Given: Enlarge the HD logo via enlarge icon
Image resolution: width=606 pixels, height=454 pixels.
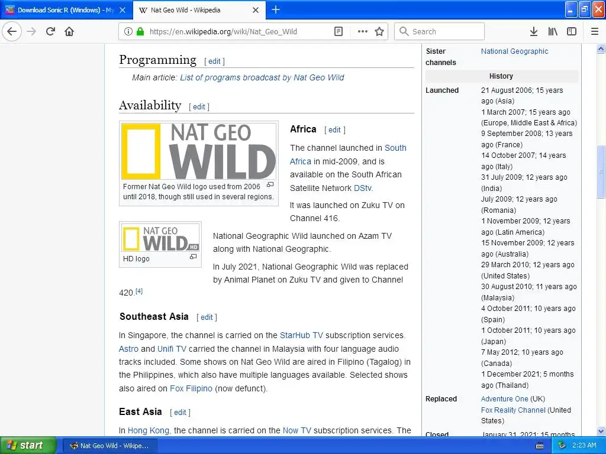Looking at the screenshot, I should point(194,257).
